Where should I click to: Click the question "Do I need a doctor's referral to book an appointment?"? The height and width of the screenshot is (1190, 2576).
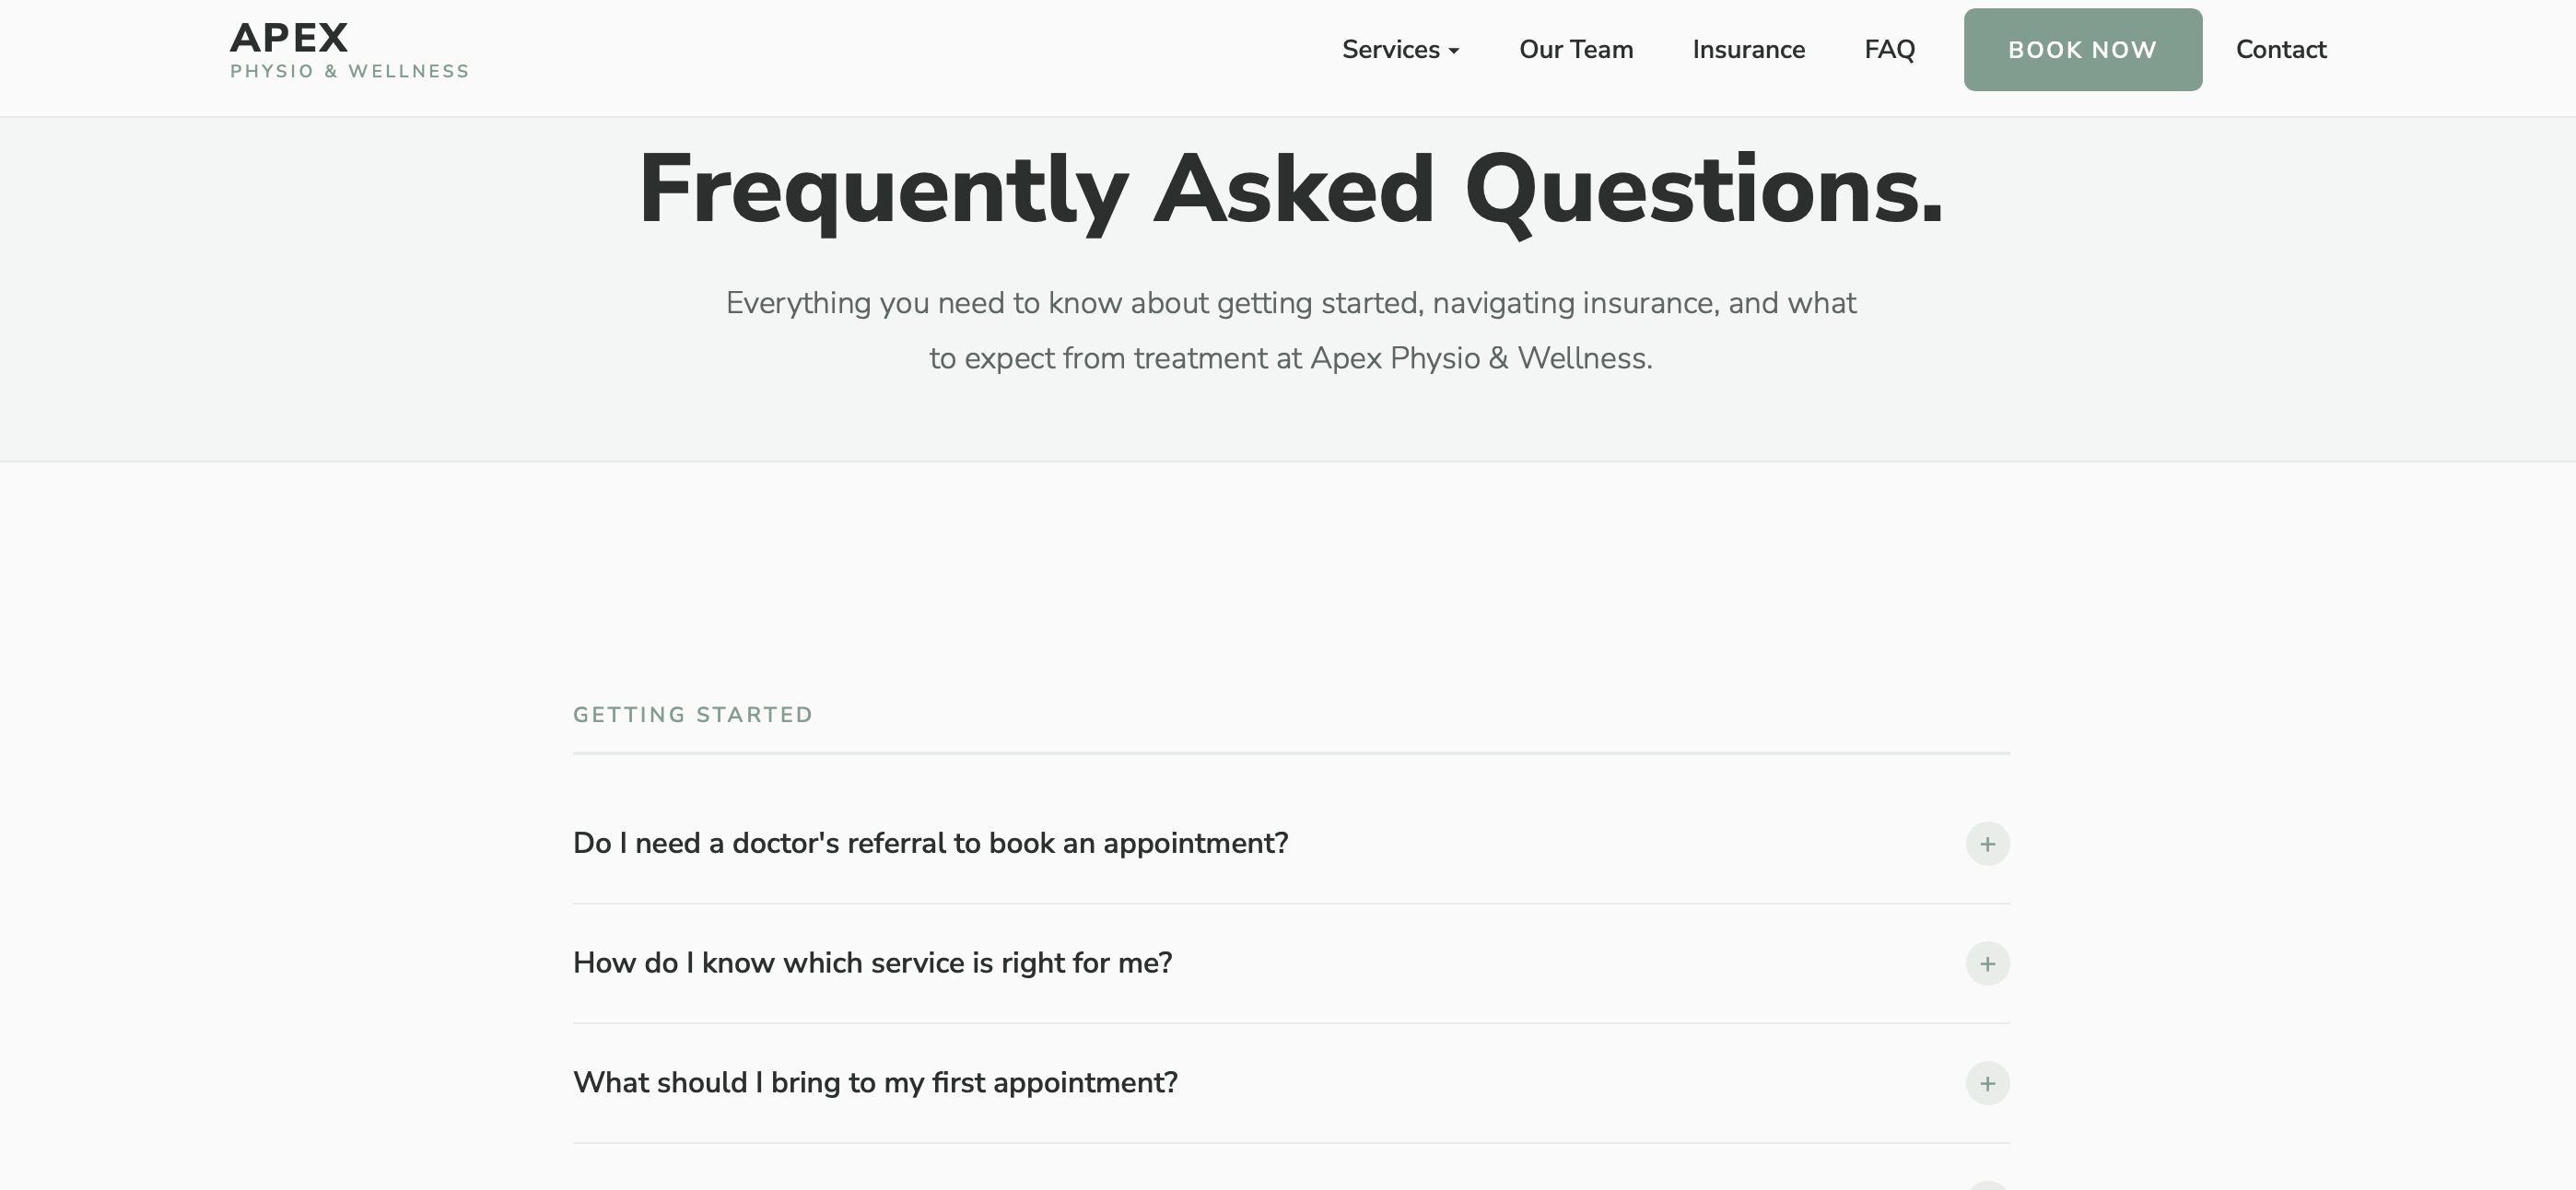tap(930, 843)
